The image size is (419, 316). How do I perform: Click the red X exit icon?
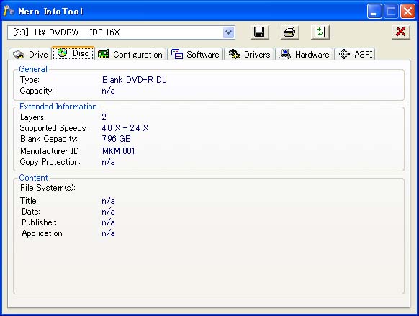click(400, 32)
